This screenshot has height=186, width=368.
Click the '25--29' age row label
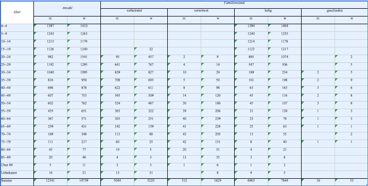(17, 66)
